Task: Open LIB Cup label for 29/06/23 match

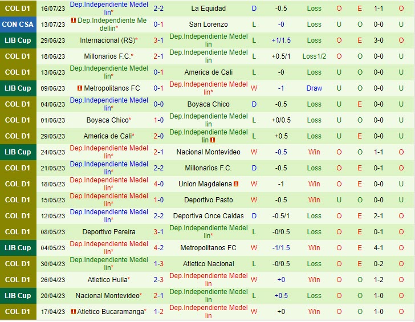Action: pos(18,40)
